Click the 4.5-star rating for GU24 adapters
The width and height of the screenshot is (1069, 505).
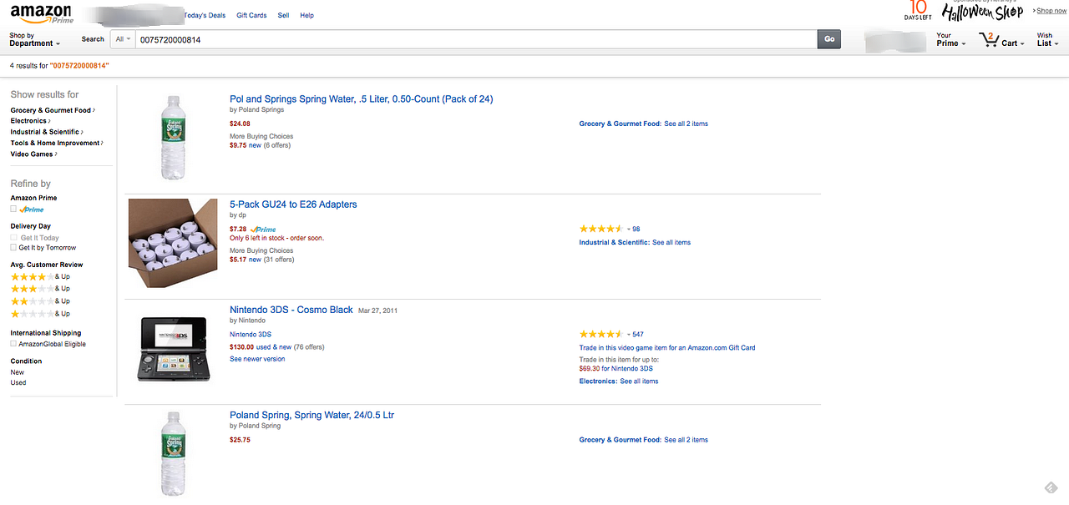(601, 229)
